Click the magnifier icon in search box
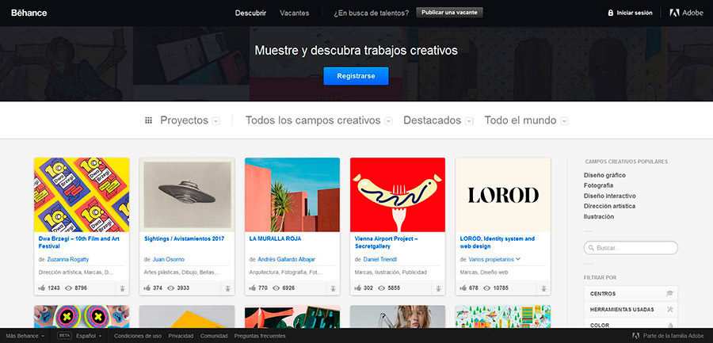Image resolution: width=713 pixels, height=343 pixels. pos(591,248)
